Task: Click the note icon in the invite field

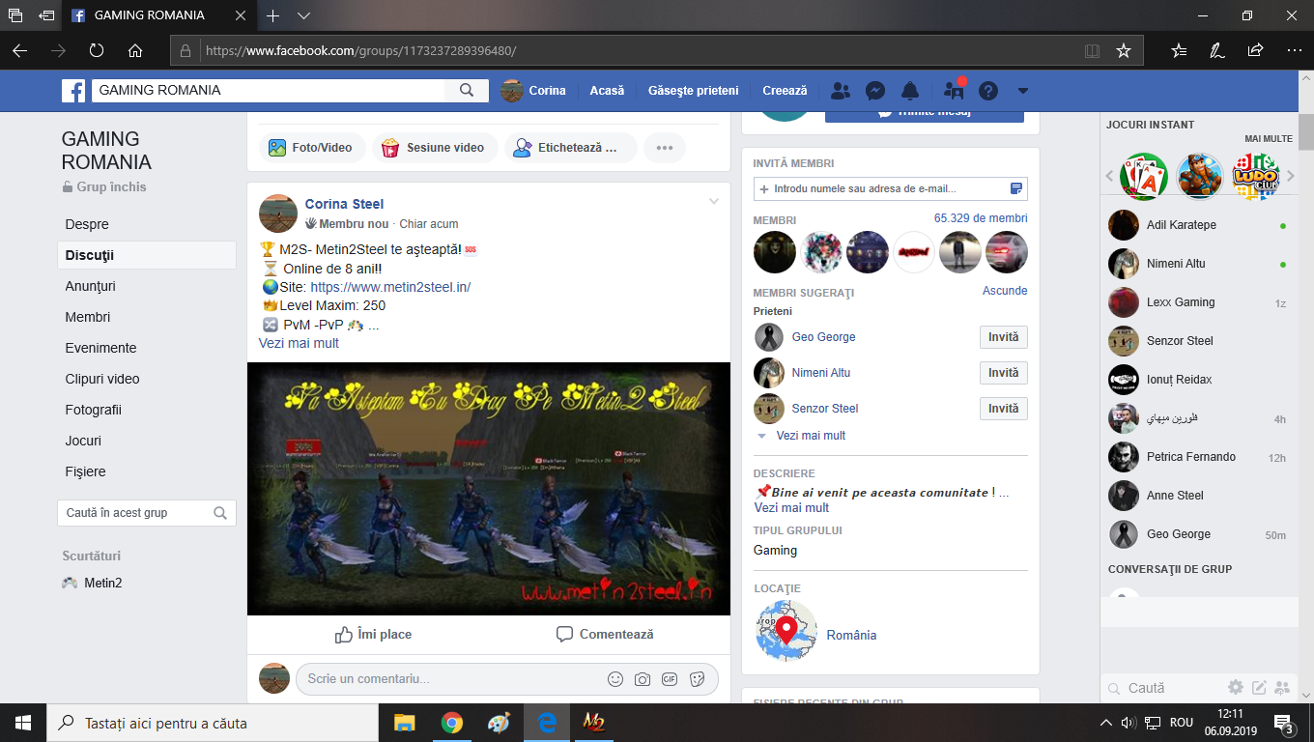Action: tap(1016, 188)
